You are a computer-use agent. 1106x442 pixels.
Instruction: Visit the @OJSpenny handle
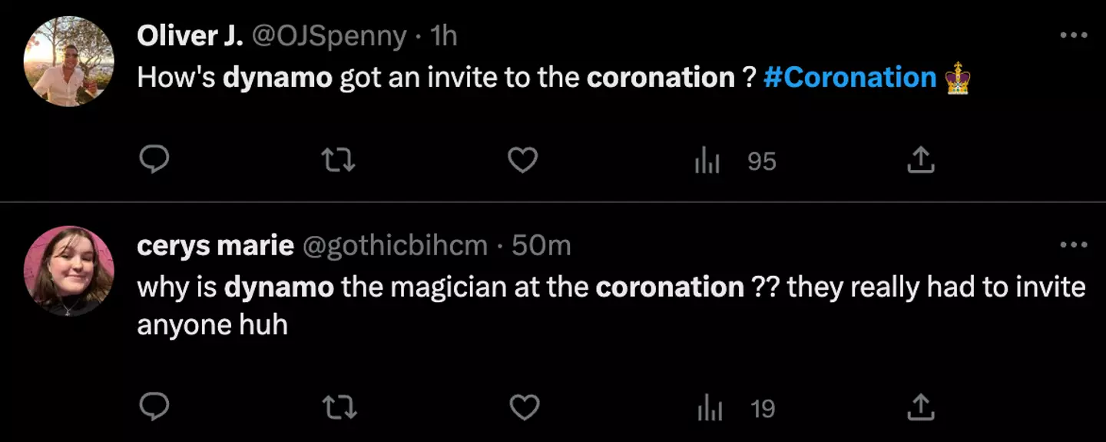tap(329, 36)
